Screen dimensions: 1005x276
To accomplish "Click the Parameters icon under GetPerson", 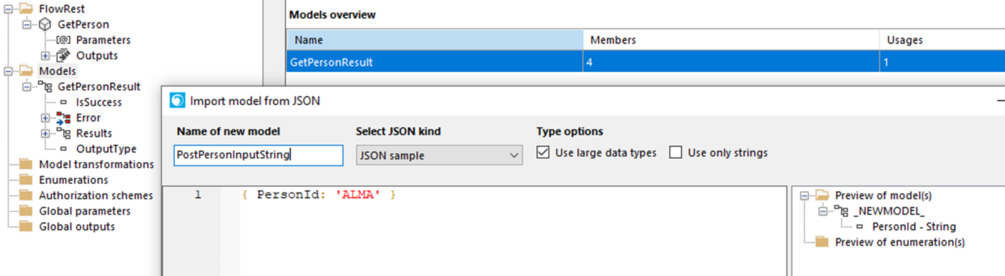I will 63,40.
